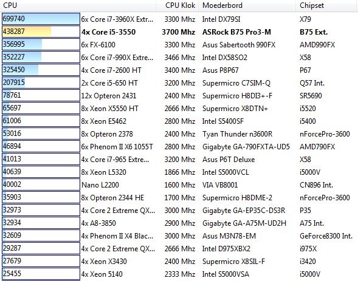Click the 46894 score cell
This screenshot has width=358, height=281.
(41, 146)
